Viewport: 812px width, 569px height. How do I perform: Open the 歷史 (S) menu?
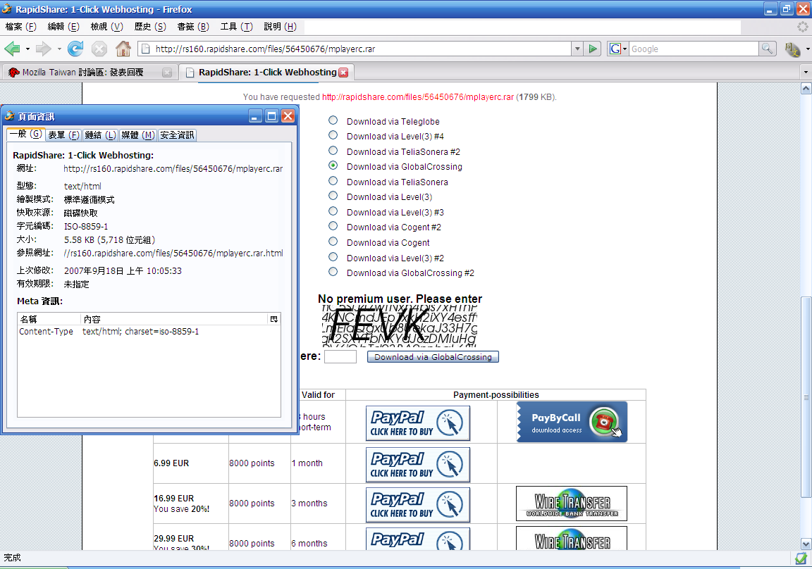click(150, 27)
